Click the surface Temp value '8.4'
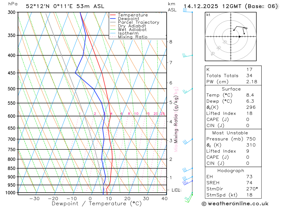Screen dimensions: 282x207 pyautogui.click(x=250, y=95)
